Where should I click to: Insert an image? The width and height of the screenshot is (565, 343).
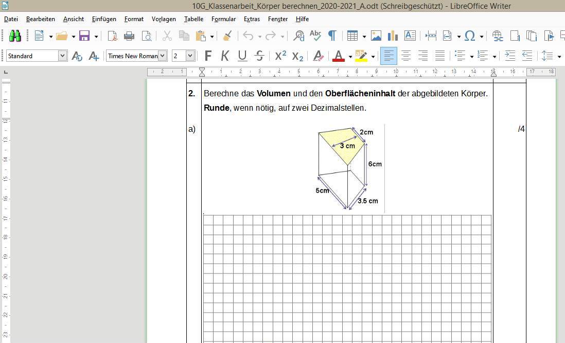[376, 36]
